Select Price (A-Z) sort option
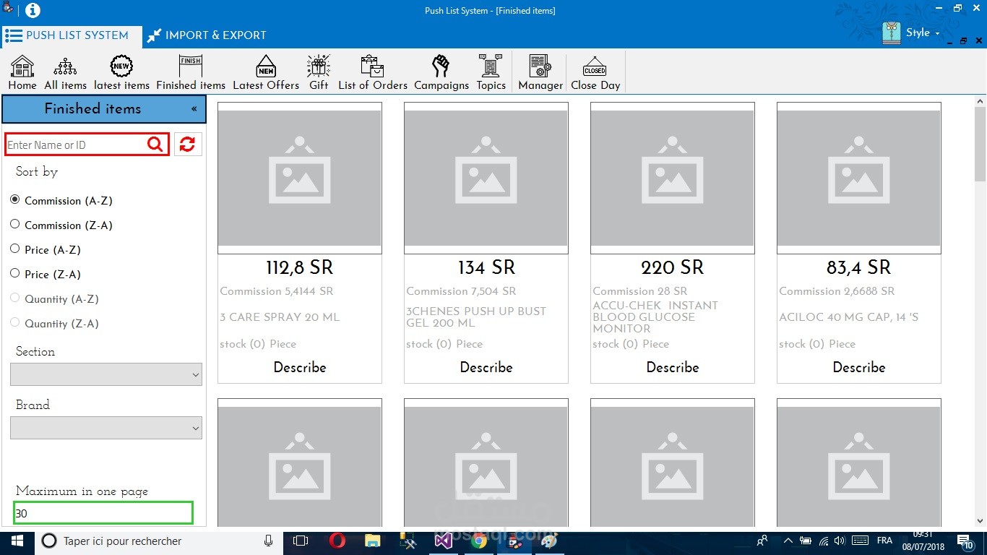Screen dimensions: 987x555 (x=46, y=249)
